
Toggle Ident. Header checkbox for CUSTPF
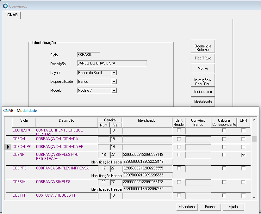pos(179,196)
